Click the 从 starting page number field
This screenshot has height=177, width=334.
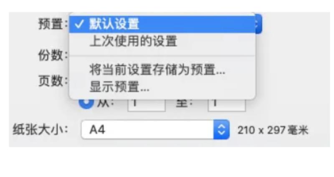click(147, 105)
